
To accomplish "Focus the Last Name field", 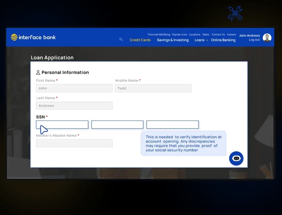I will coord(74,105).
